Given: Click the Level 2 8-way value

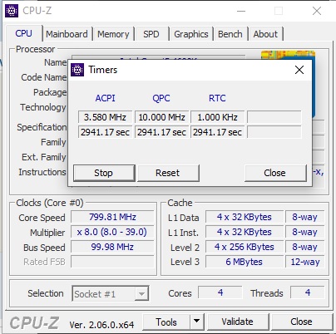Looking at the screenshot, I should [305, 247].
